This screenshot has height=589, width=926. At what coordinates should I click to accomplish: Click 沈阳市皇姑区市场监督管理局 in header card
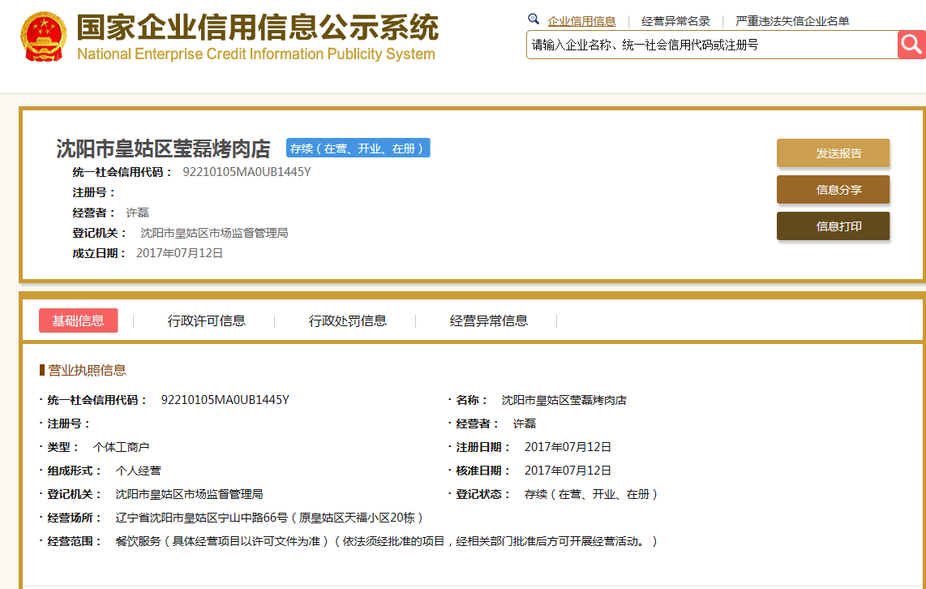click(x=214, y=233)
